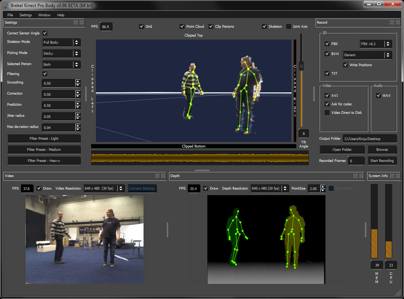Apply Filter Preset - Heavy
This screenshot has height=299, width=404.
coord(44,161)
